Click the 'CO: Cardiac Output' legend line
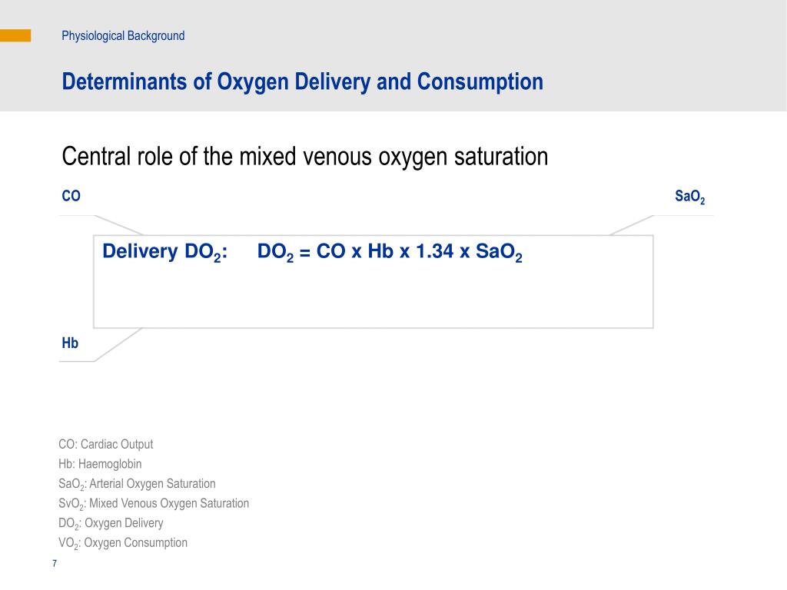The image size is (787, 590). 105,445
